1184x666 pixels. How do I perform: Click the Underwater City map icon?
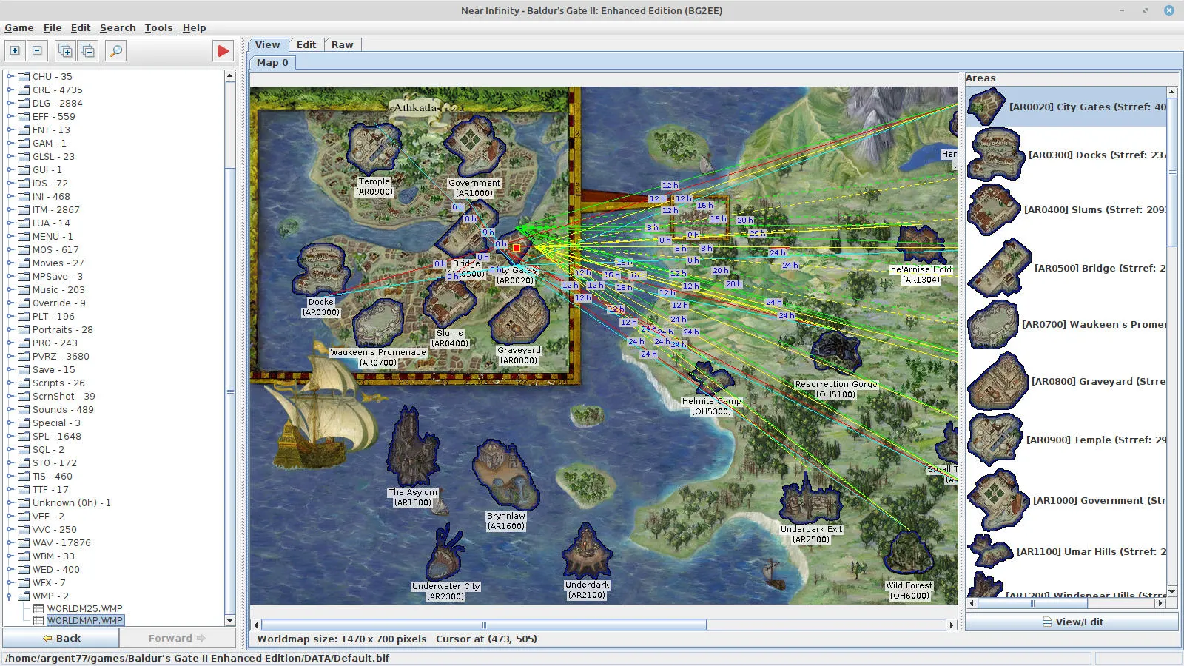[x=446, y=552]
